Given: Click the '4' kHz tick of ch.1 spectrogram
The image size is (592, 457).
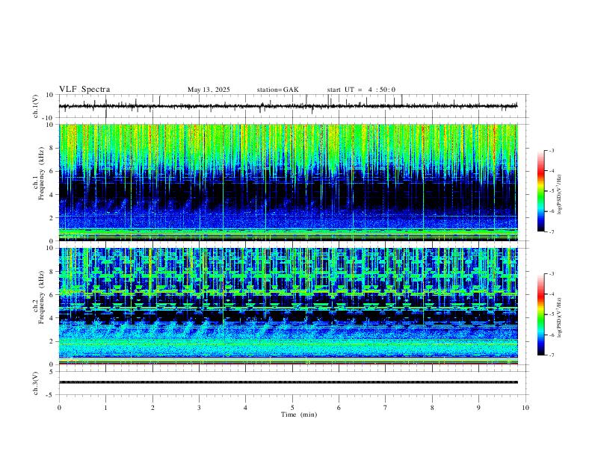Looking at the screenshot, I should pos(52,195).
